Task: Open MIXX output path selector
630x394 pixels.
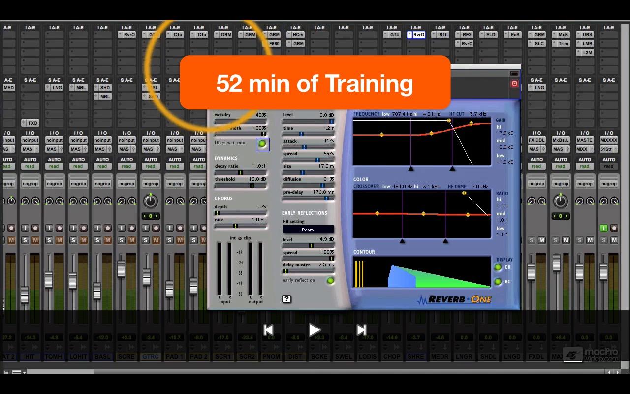Action: coord(585,149)
